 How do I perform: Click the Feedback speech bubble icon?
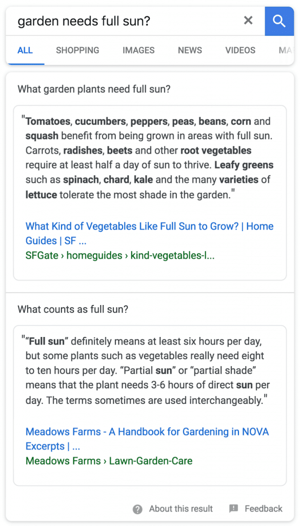(x=233, y=509)
